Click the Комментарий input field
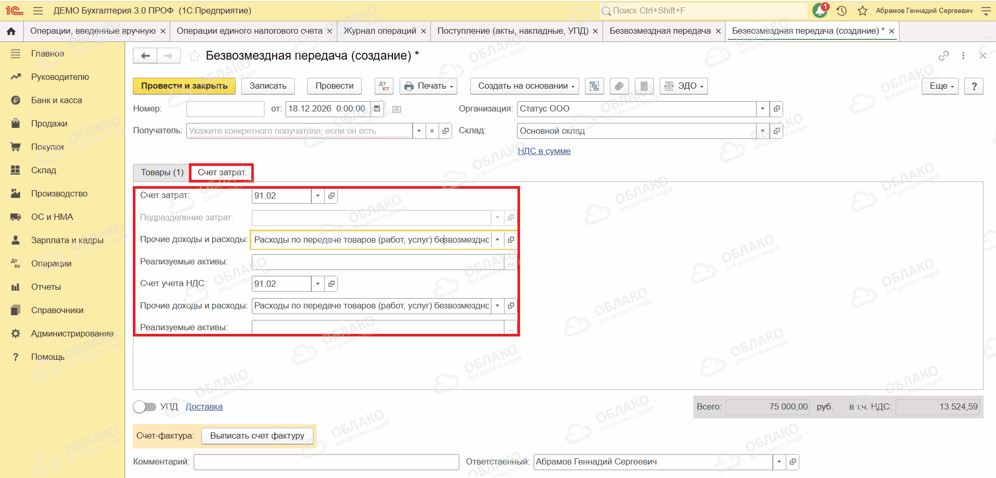This screenshot has width=996, height=478. coord(326,462)
